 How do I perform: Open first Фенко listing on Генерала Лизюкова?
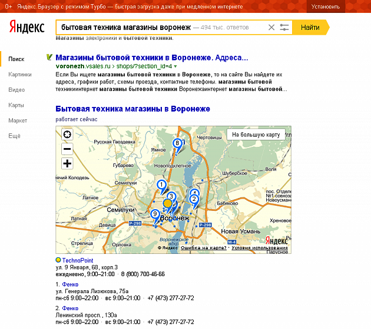coord(70,284)
